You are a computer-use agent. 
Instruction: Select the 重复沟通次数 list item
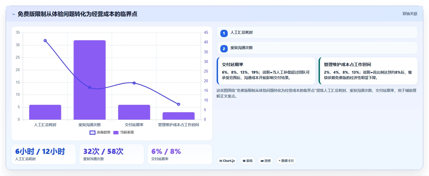[x=317, y=48]
